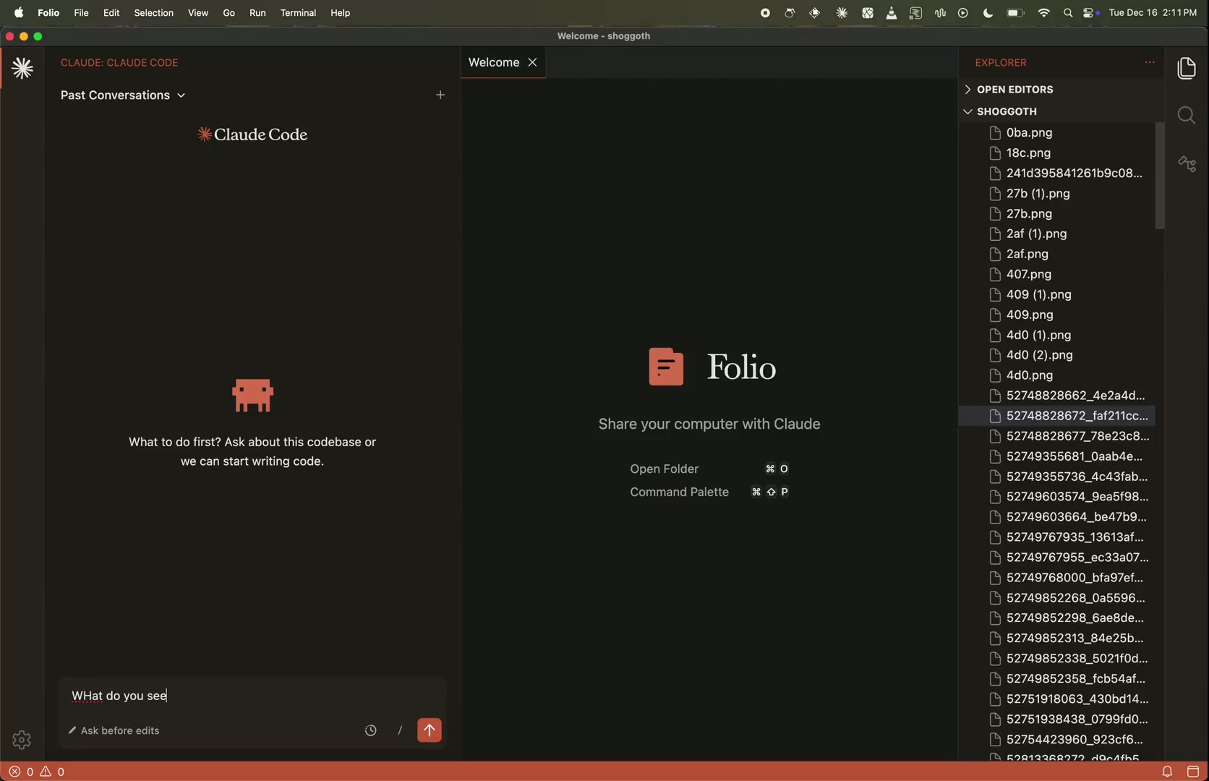The height and width of the screenshot is (781, 1209).
Task: Click the Claude icon in macOS menu bar
Action: (x=842, y=13)
